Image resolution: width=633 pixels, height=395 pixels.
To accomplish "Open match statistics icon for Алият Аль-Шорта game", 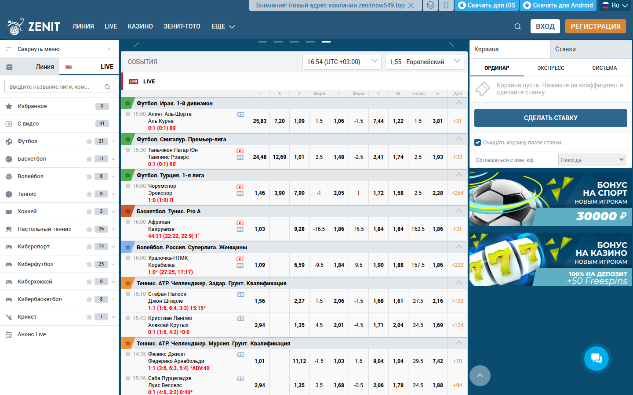I will [x=240, y=115].
